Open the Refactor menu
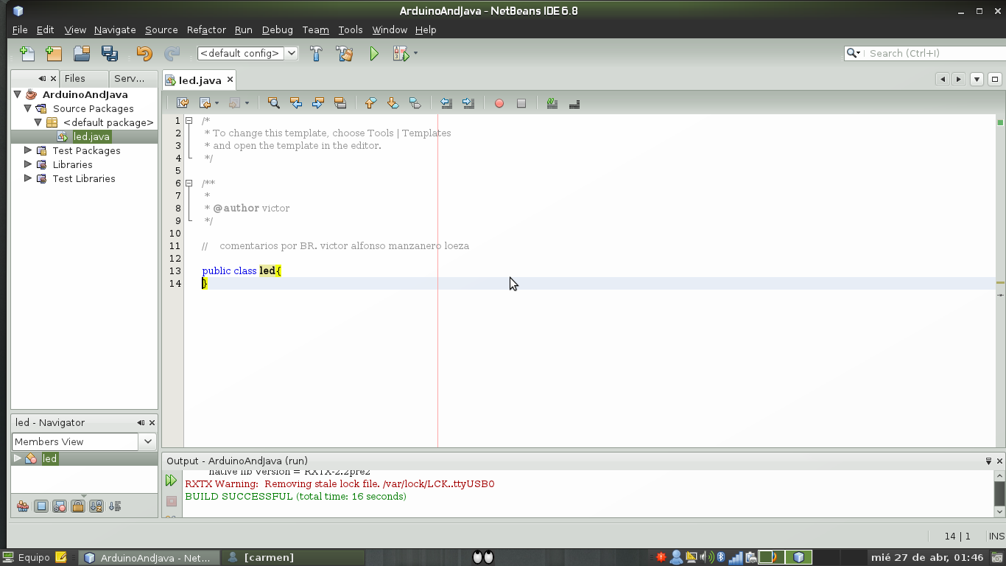The height and width of the screenshot is (566, 1006). [x=205, y=30]
